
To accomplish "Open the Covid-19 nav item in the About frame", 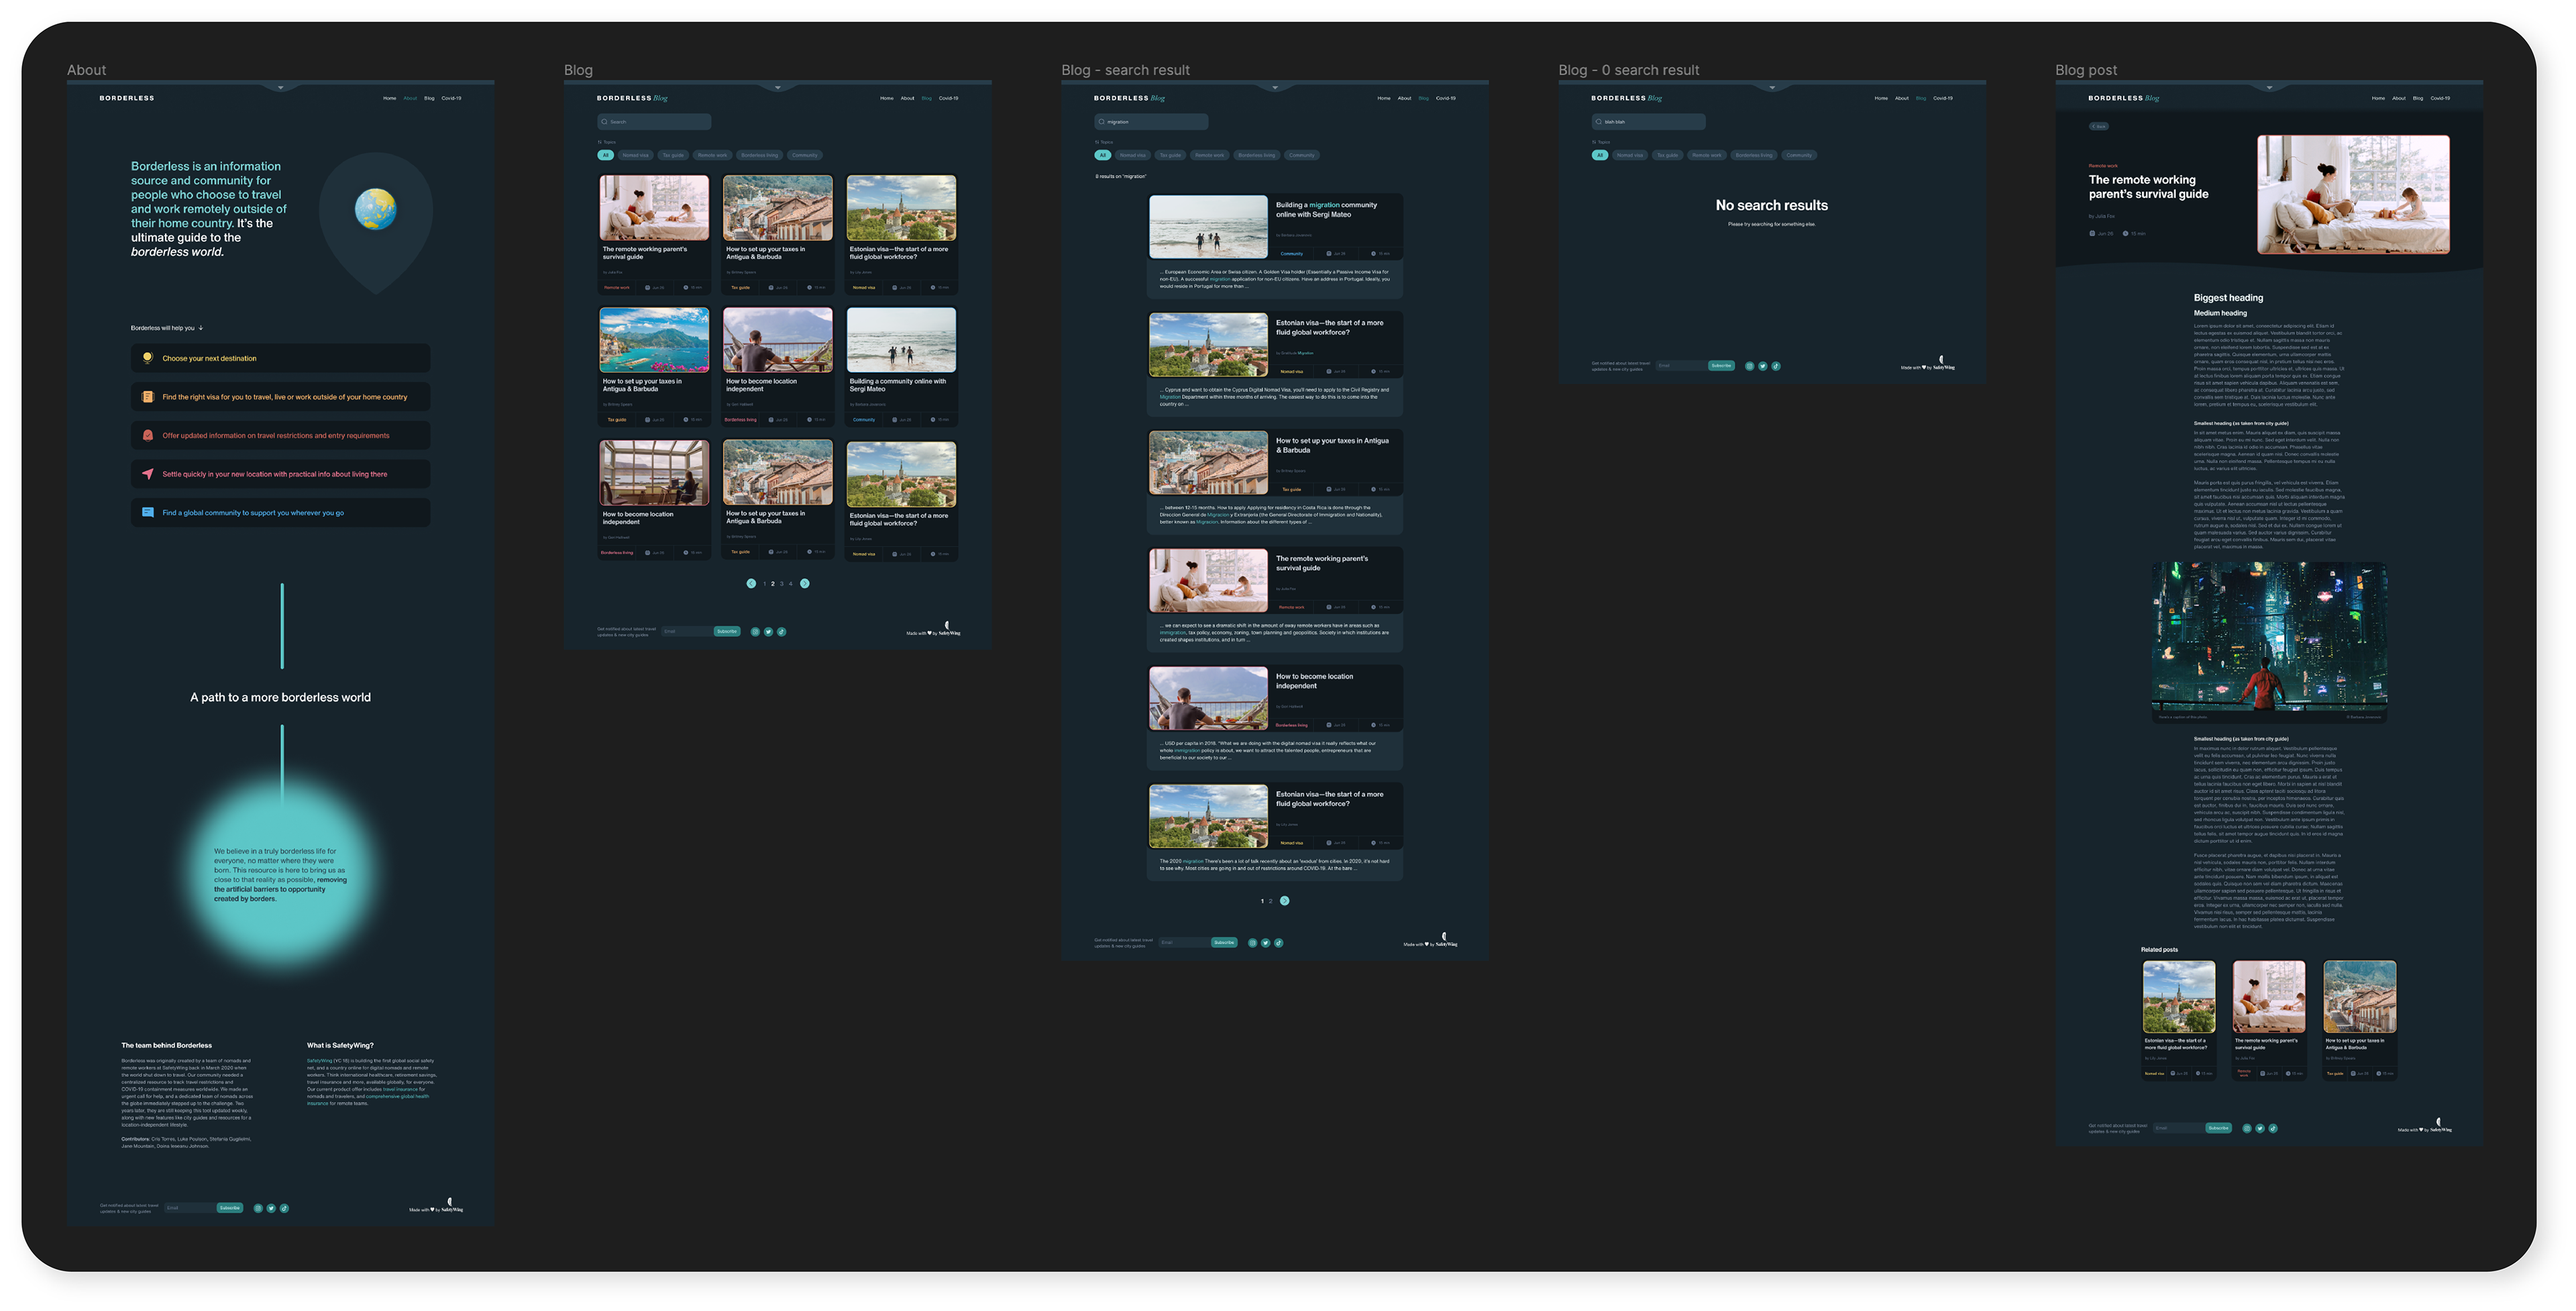I will [x=451, y=98].
